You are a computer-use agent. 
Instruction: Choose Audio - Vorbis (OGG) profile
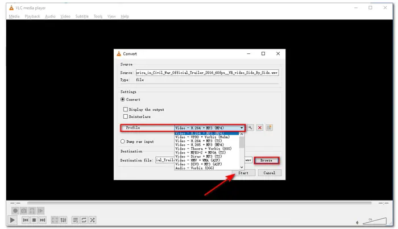pos(206,168)
